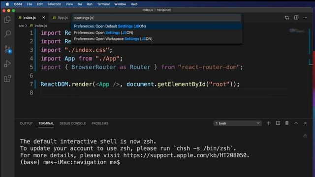Click the command palette input field
The width and height of the screenshot is (315, 177).
coord(157,18)
